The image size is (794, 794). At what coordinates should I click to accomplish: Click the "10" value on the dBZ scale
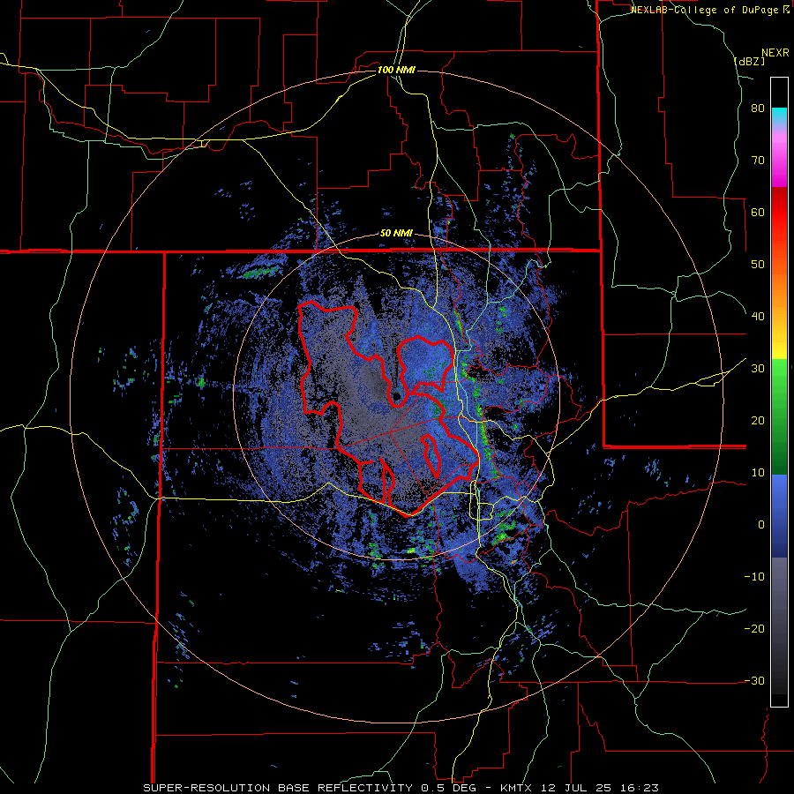tap(758, 473)
